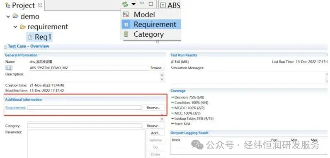Screen dimensions: 330x158
Task: Maximize the Project panel
Action: [x=150, y=4]
